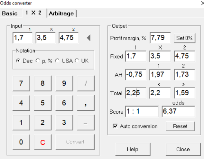
Task: Click the greater-than arrow above Total odds
Action: click(183, 84)
